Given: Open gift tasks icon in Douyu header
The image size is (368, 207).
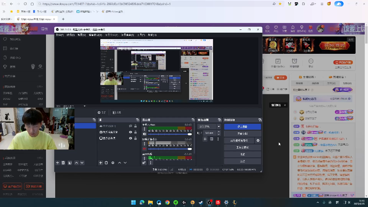Looking at the screenshot, I should click(310, 29).
